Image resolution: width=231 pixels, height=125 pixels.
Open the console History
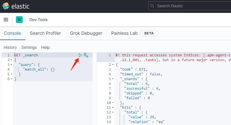click(10, 47)
